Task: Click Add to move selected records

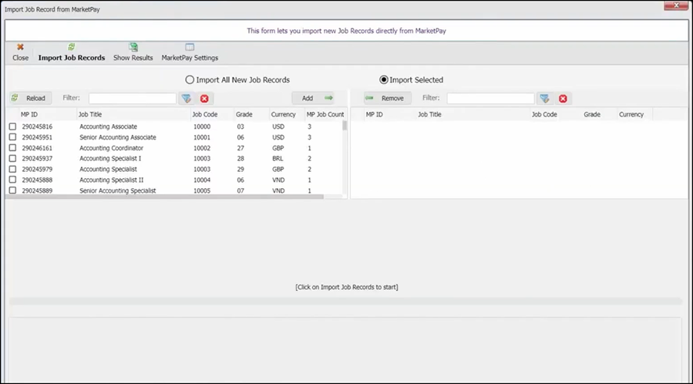Action: pos(314,98)
